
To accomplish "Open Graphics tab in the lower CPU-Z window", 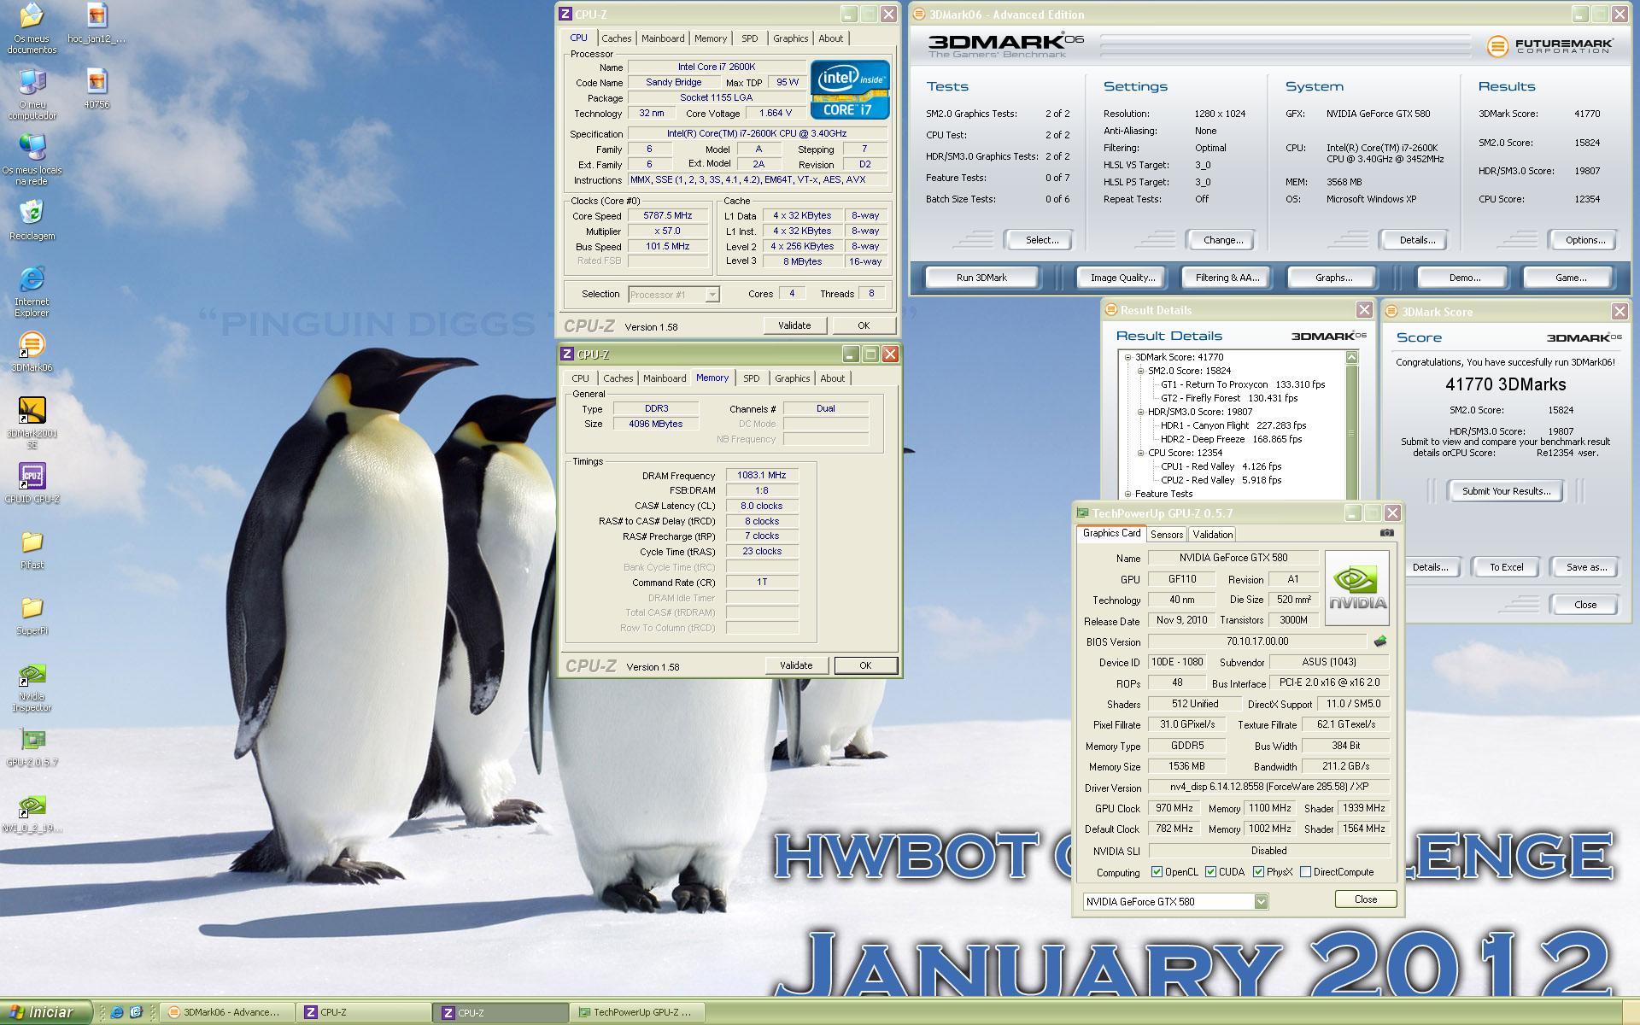I will [x=792, y=378].
